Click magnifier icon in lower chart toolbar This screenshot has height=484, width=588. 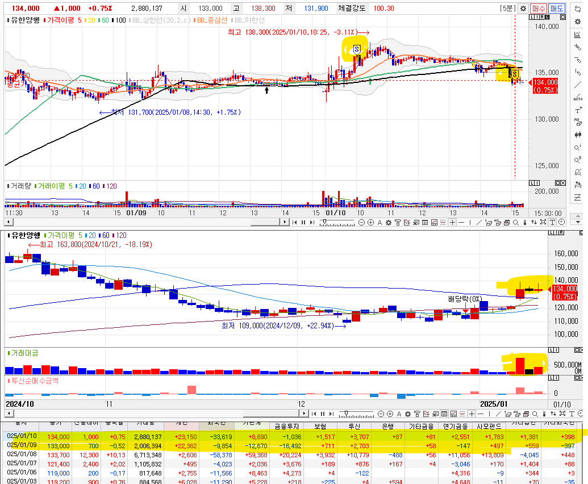(535, 414)
